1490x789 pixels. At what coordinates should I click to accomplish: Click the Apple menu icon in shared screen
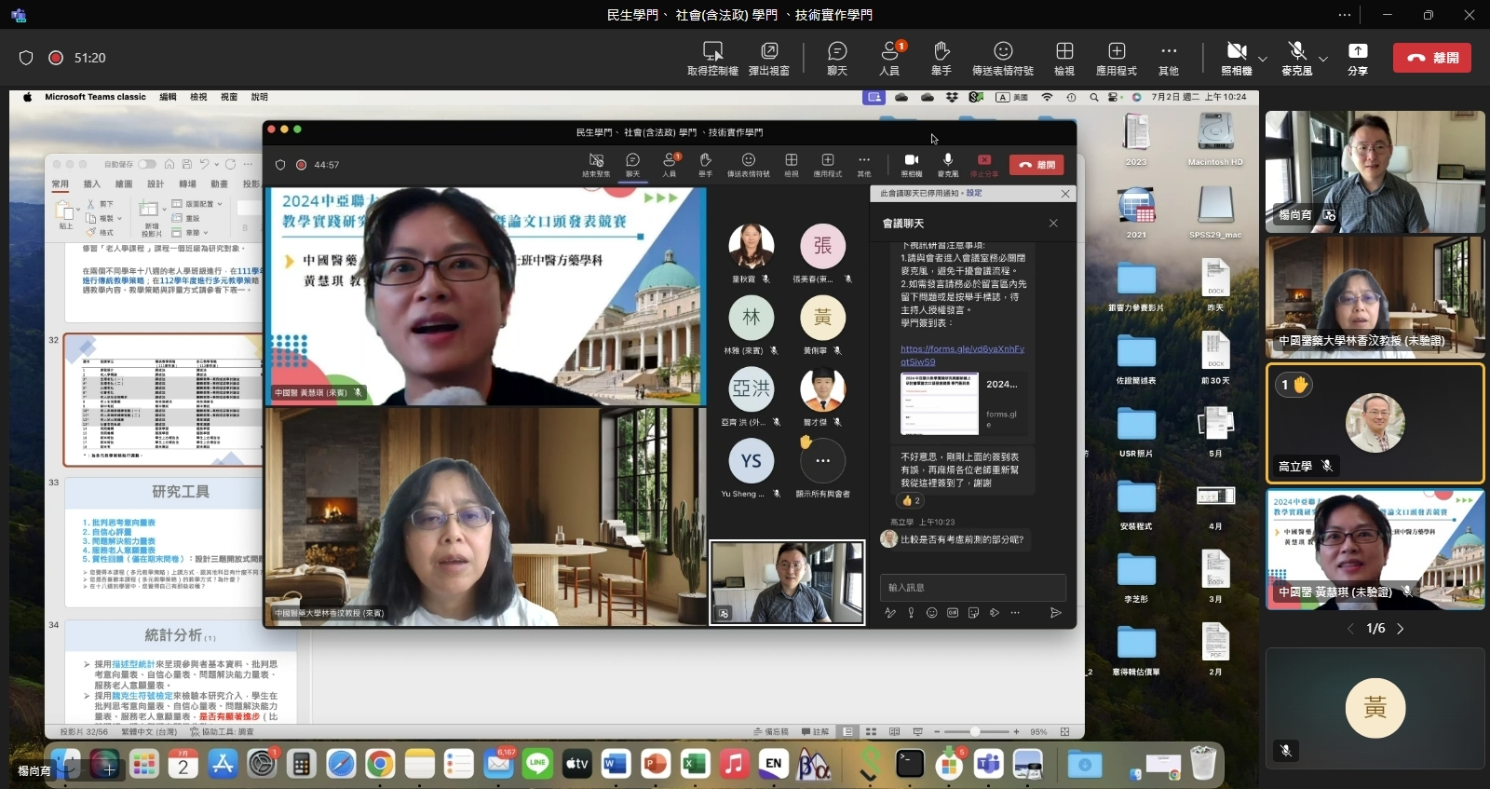tap(27, 97)
